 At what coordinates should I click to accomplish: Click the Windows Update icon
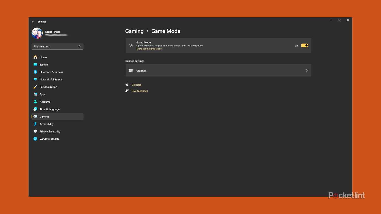point(35,139)
